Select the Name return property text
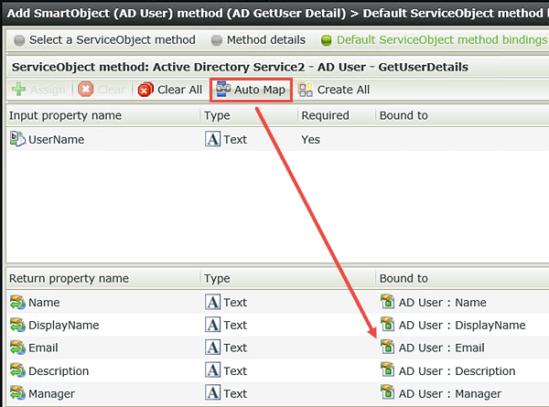Viewport: 549px width, 407px height. [44, 303]
